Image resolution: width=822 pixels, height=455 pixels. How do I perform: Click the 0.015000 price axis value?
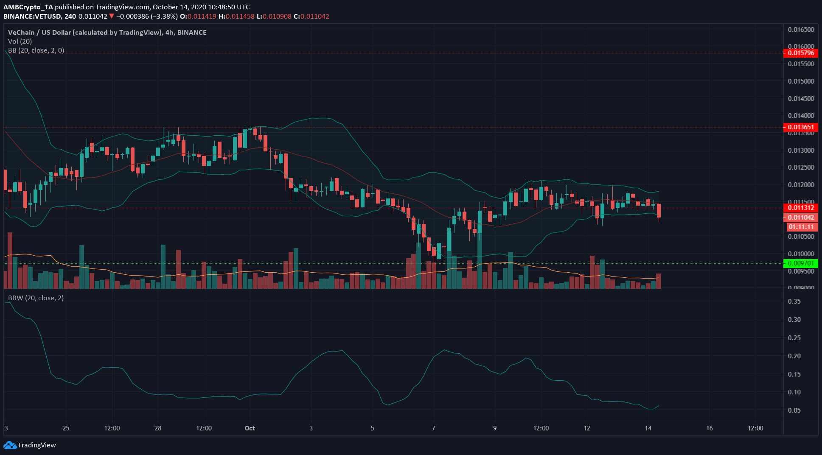click(801, 81)
